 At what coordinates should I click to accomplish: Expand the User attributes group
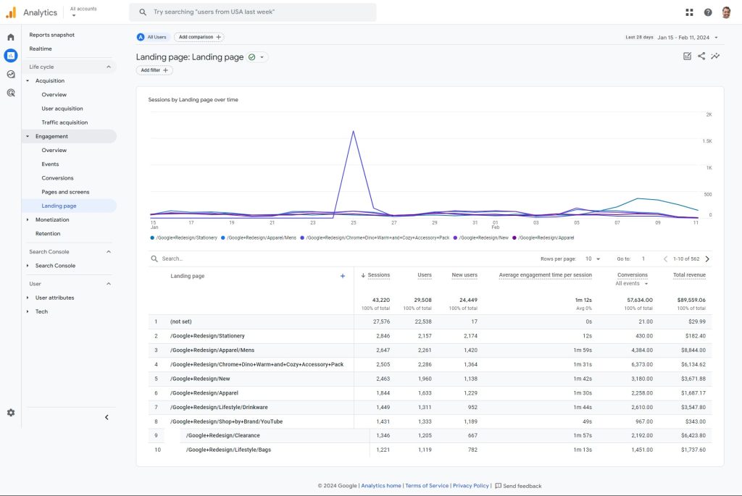point(28,298)
